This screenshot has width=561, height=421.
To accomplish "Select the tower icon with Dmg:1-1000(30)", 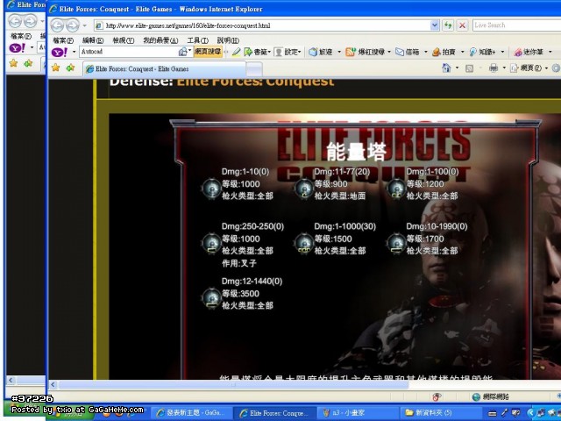I will click(304, 244).
